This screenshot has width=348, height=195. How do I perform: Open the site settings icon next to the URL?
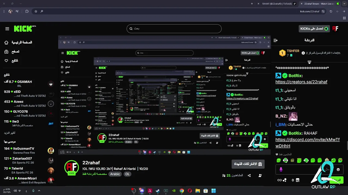pyautogui.click(x=323, y=11)
